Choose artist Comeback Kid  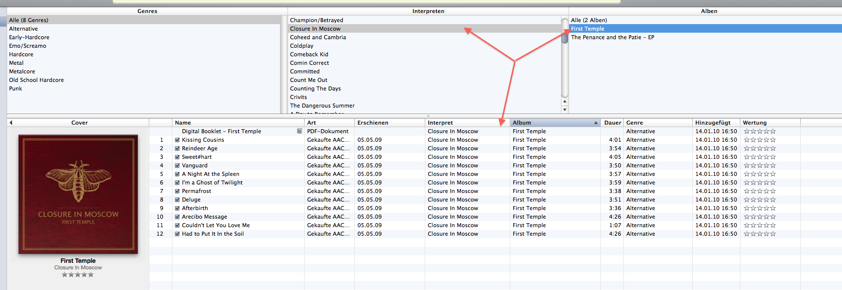pyautogui.click(x=424, y=54)
